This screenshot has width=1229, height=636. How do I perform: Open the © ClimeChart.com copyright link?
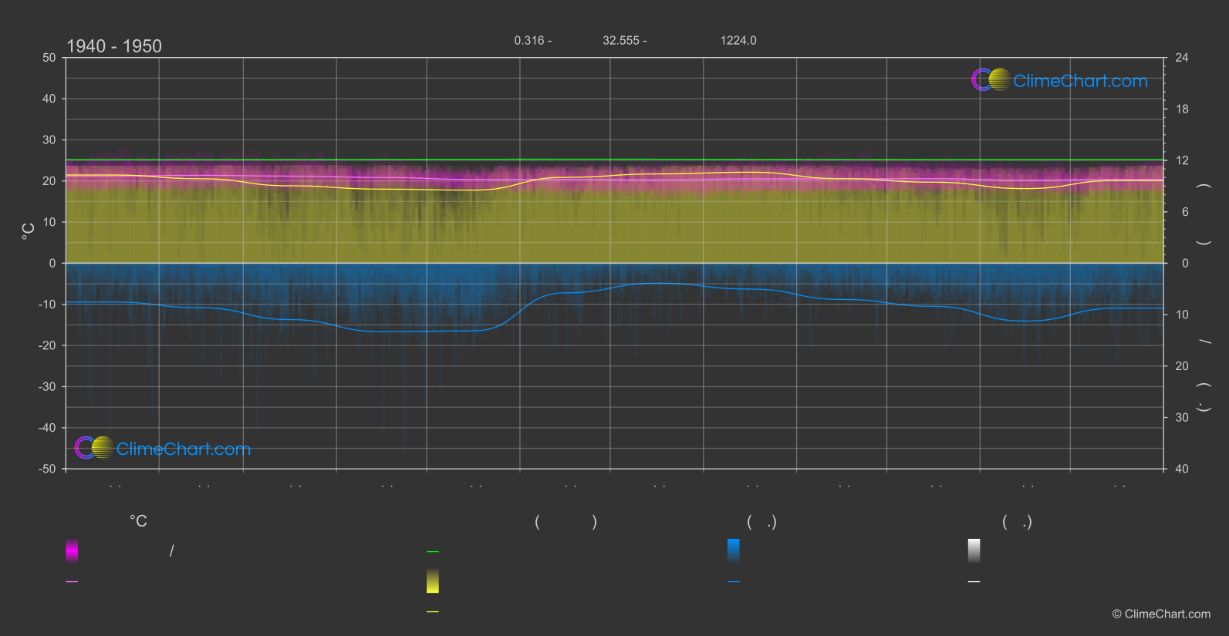tap(1161, 614)
